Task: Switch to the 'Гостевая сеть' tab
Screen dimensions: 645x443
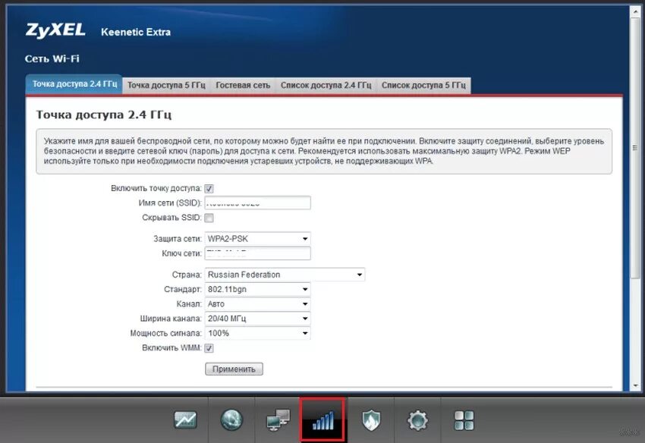Action: coord(243,85)
